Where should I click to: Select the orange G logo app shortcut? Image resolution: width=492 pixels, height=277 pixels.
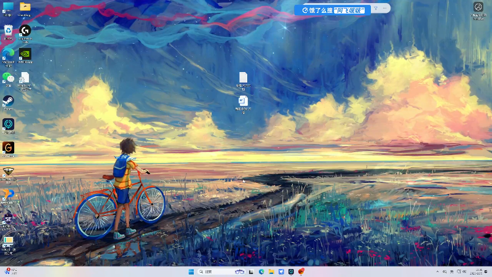8,149
